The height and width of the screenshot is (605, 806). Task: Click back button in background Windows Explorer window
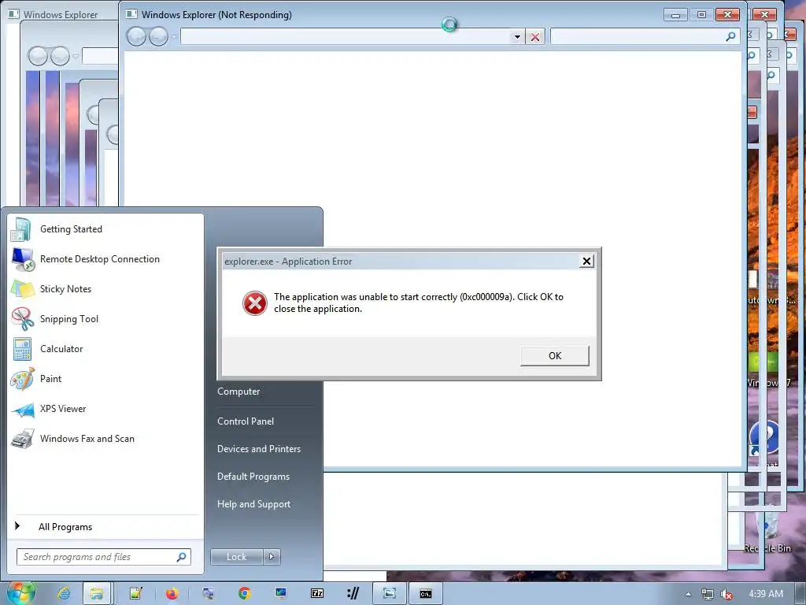tap(38, 56)
